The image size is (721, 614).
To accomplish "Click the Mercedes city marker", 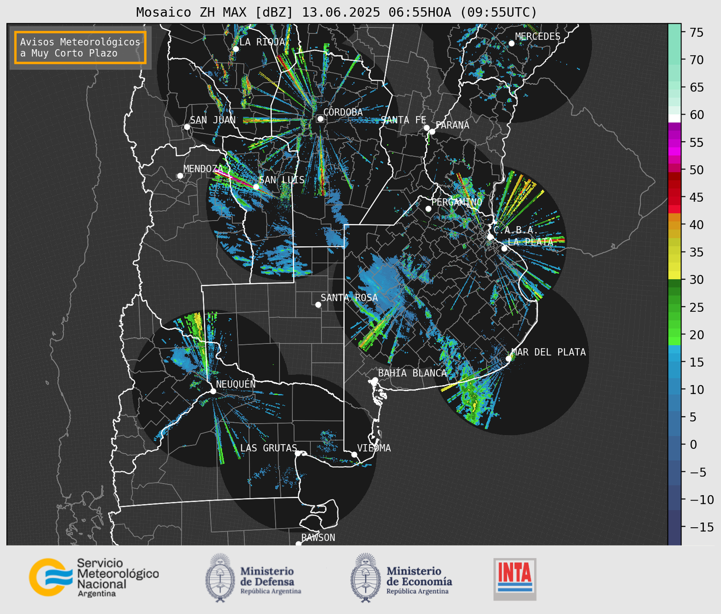I will [x=512, y=44].
